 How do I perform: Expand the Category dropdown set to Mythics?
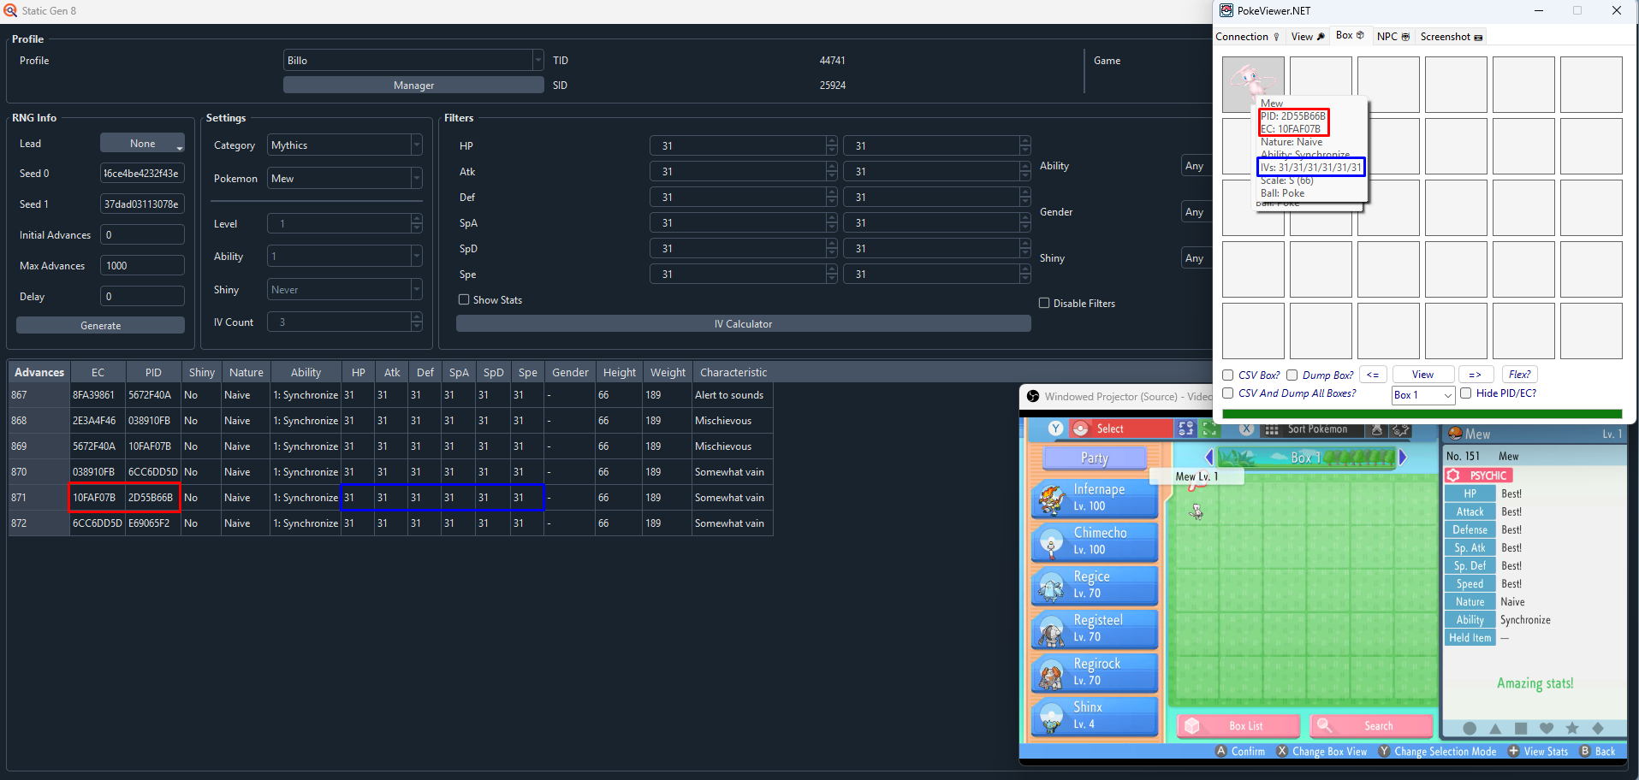tap(345, 145)
